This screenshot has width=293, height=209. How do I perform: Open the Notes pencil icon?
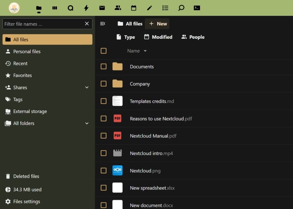[149, 8]
